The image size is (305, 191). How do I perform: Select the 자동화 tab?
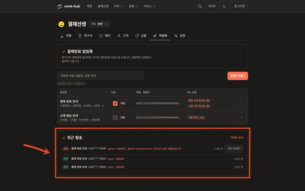point(160,36)
